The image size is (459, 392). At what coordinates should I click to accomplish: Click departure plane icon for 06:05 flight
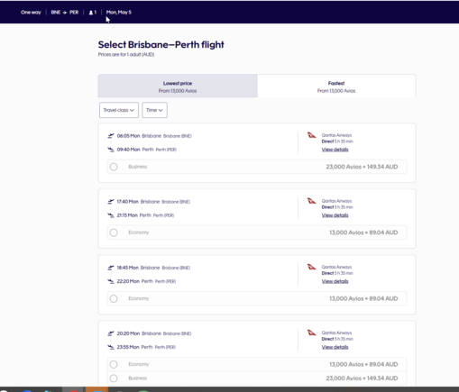point(111,136)
